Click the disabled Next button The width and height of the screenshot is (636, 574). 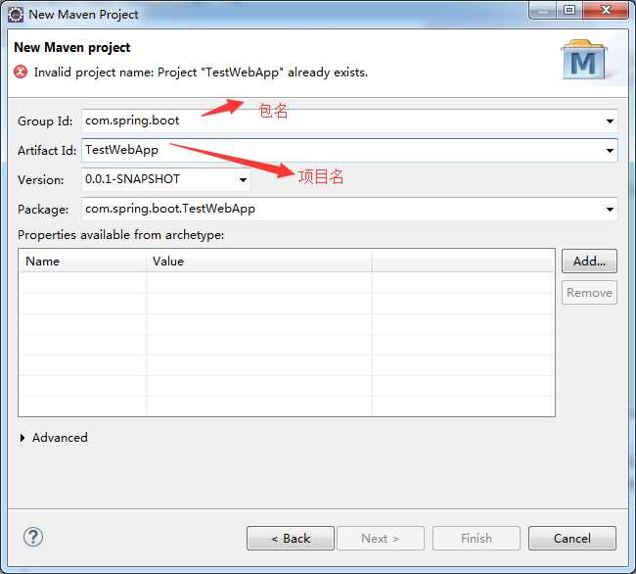[381, 539]
